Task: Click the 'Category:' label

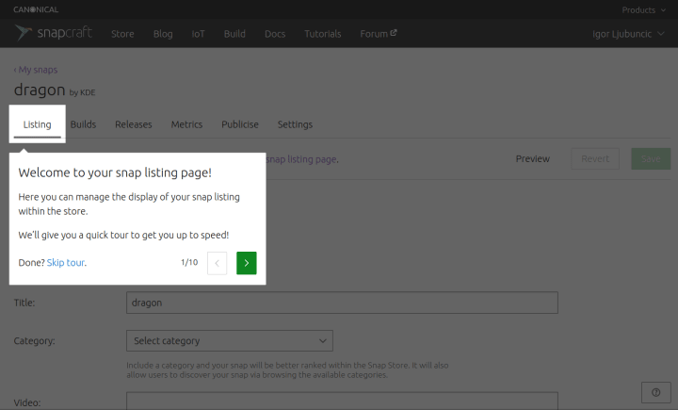Action: click(x=34, y=341)
